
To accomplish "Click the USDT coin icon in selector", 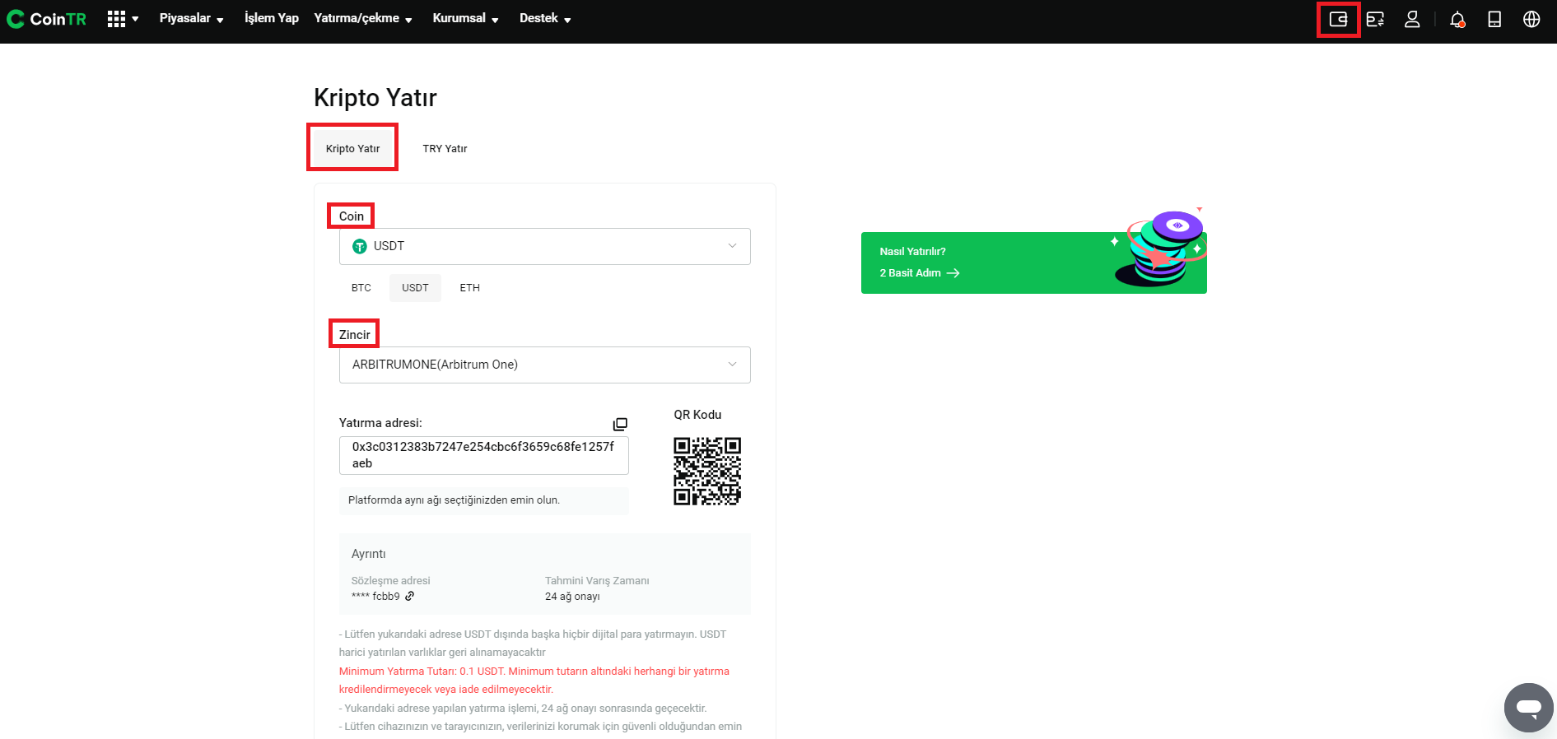I will 360,246.
